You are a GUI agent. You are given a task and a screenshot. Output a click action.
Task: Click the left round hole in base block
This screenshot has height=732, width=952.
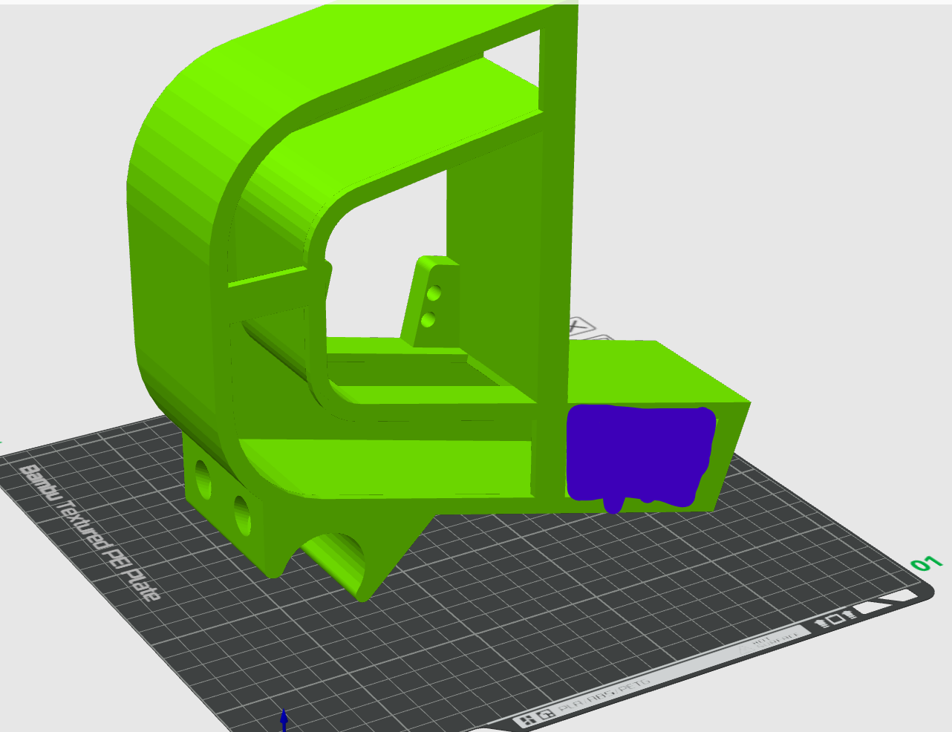[203, 479]
